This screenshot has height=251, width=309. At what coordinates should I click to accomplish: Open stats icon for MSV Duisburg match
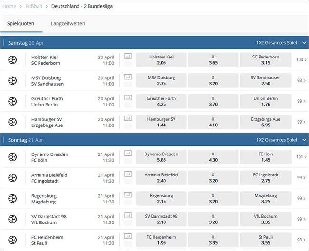pyautogui.click(x=128, y=77)
